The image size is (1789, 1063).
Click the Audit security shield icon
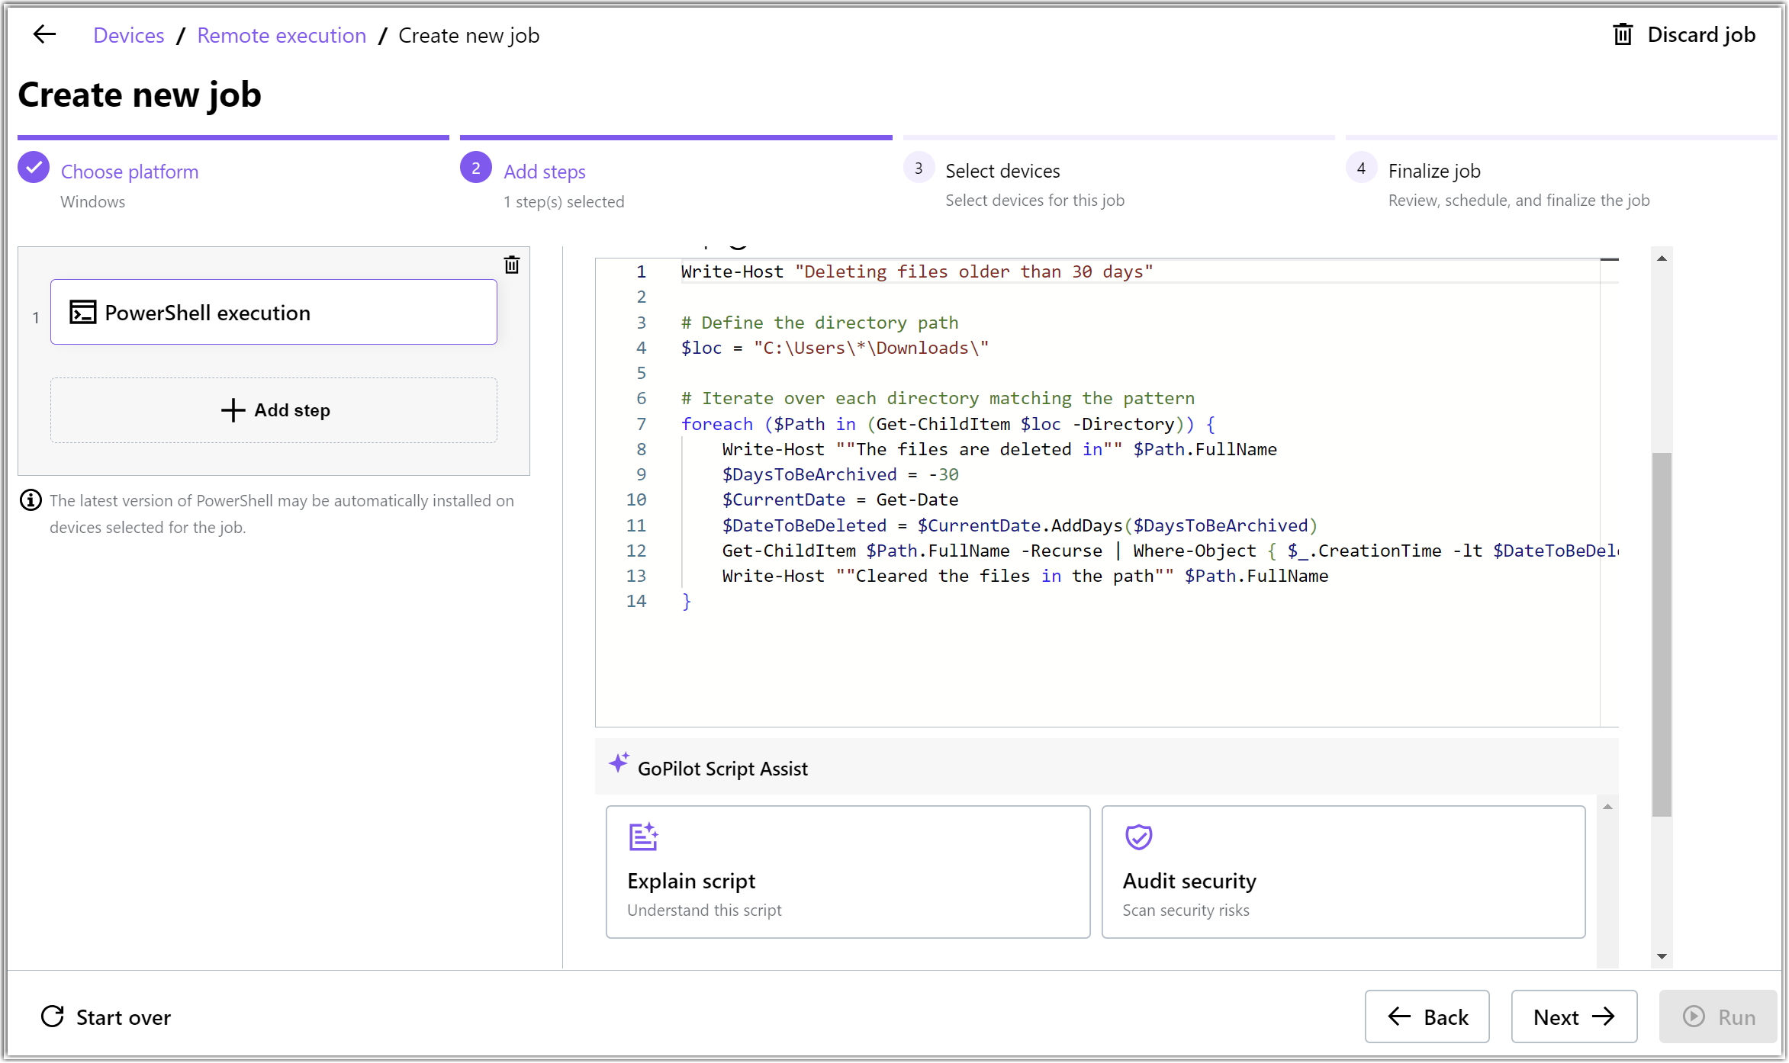1138,837
